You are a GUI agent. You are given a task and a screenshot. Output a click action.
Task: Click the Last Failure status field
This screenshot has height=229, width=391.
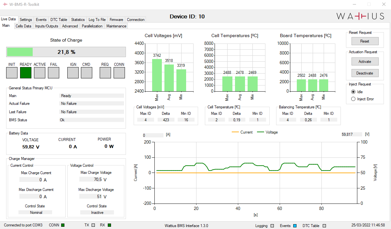point(92,112)
